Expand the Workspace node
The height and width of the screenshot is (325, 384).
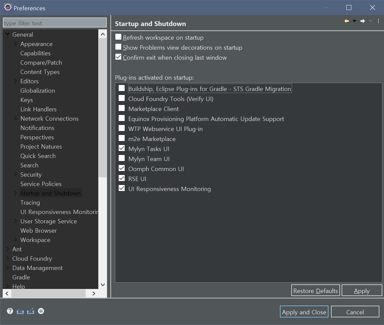15,240
